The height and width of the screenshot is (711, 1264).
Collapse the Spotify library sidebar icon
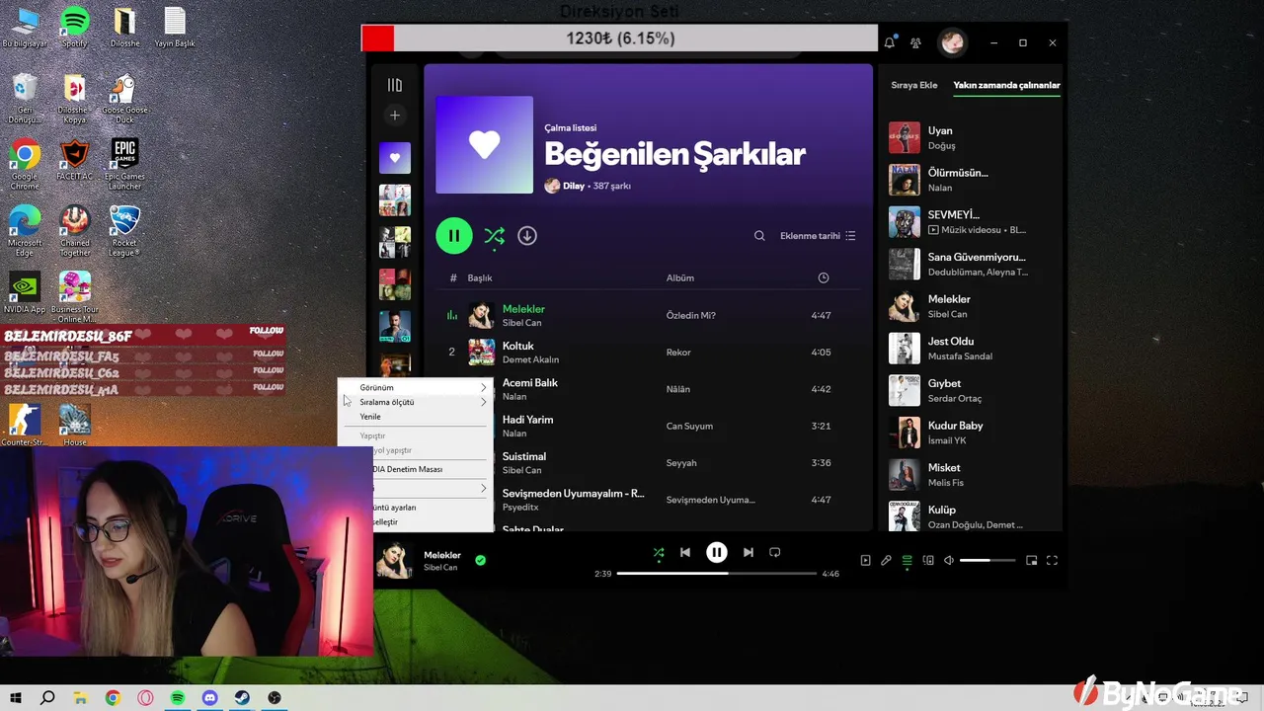tap(395, 85)
